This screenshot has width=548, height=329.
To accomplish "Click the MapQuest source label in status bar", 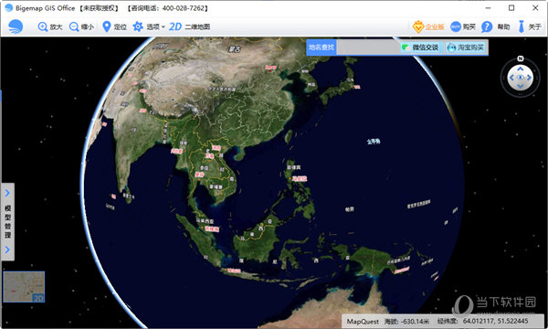I will [363, 322].
